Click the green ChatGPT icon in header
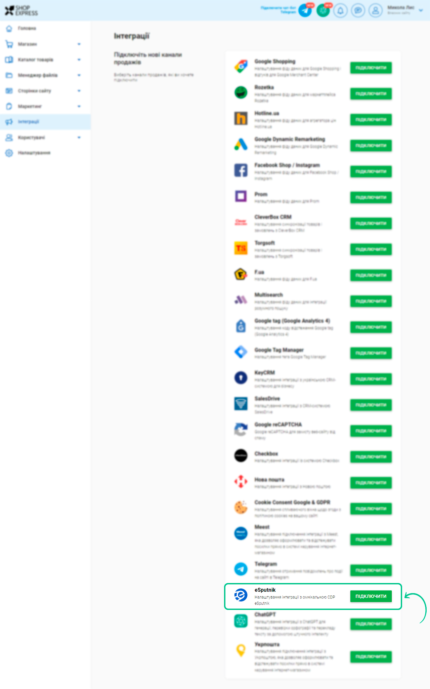 point(323,10)
